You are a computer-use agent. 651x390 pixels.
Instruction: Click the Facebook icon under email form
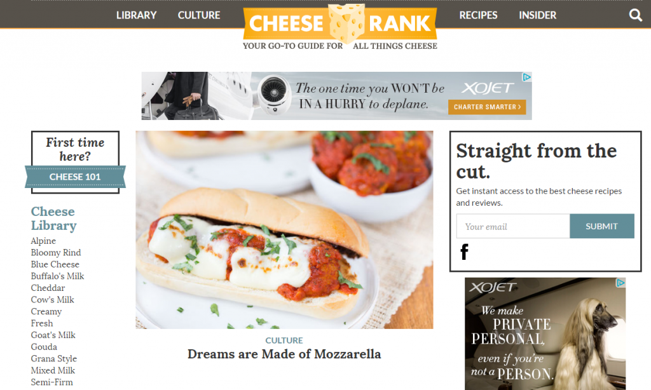click(x=464, y=252)
